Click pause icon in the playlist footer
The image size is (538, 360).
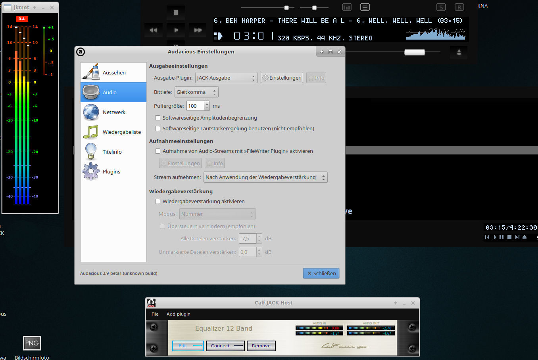[501, 237]
